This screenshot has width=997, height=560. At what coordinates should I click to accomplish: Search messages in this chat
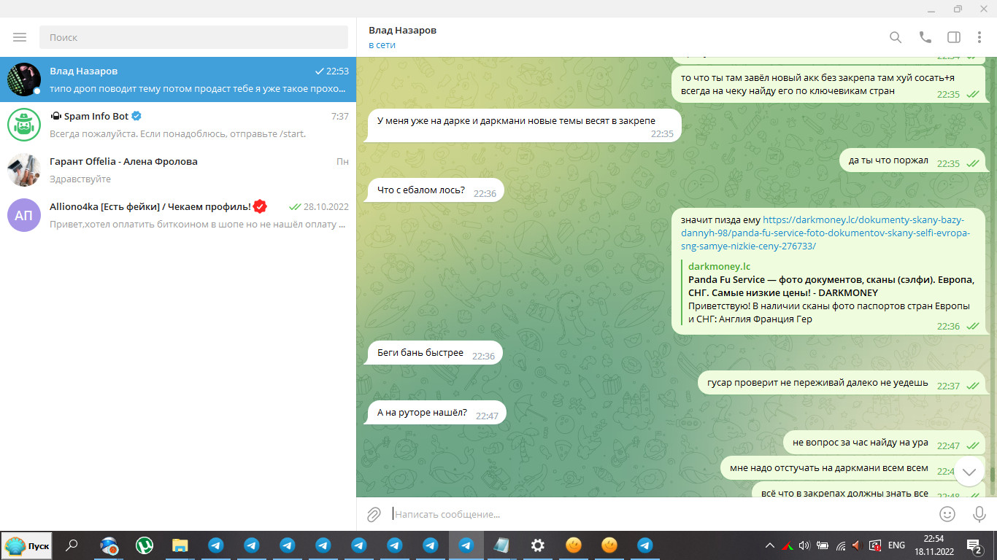896,37
